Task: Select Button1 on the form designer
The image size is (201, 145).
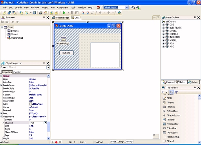Action: click(x=66, y=53)
